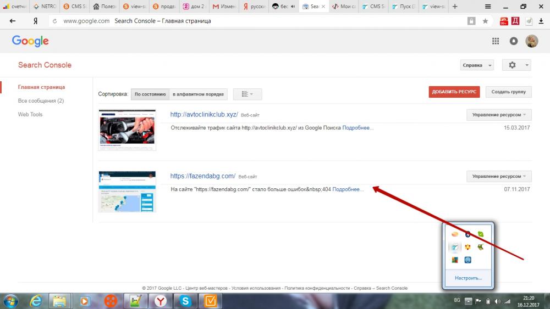Click the Создать группу button

509,92
